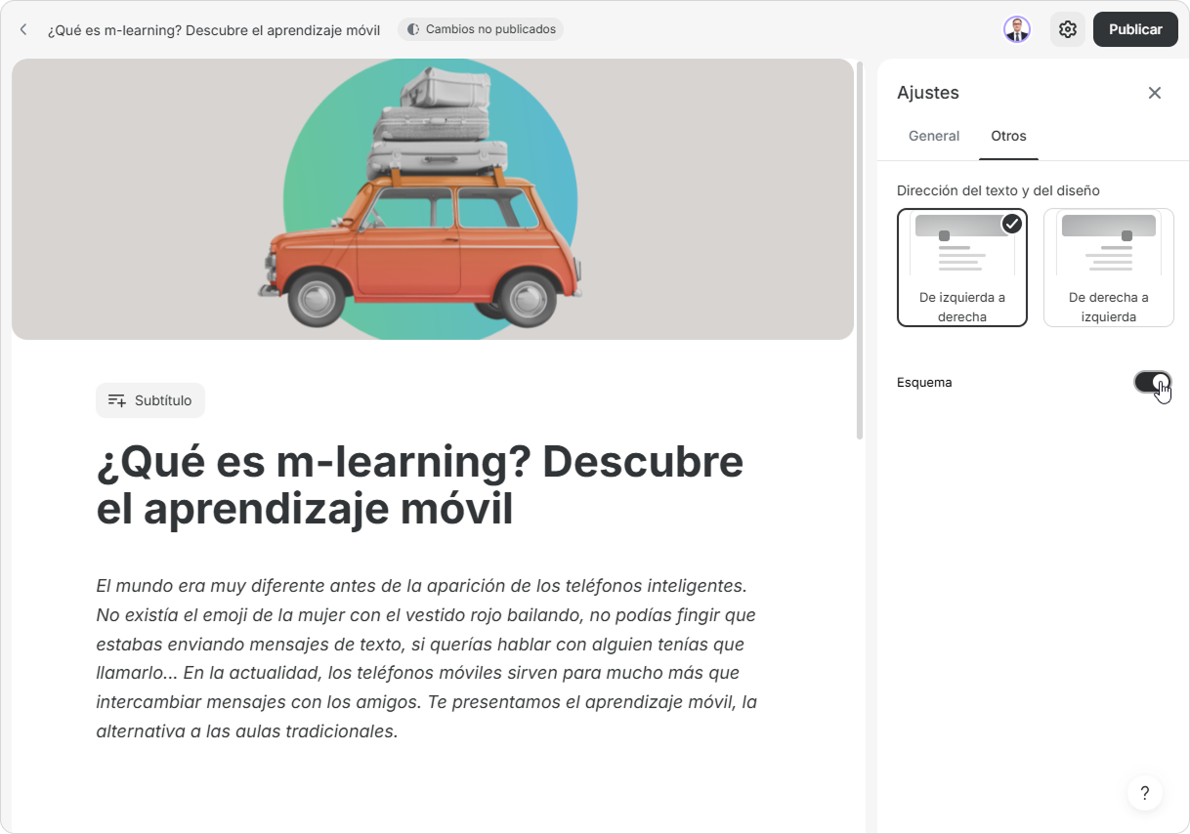Select the Otros tab
Viewport: 1190px width, 834px height.
click(x=1008, y=136)
